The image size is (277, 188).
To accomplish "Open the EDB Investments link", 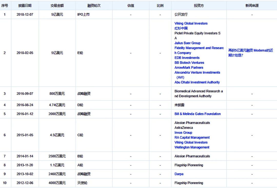I will pyautogui.click(x=187, y=58).
